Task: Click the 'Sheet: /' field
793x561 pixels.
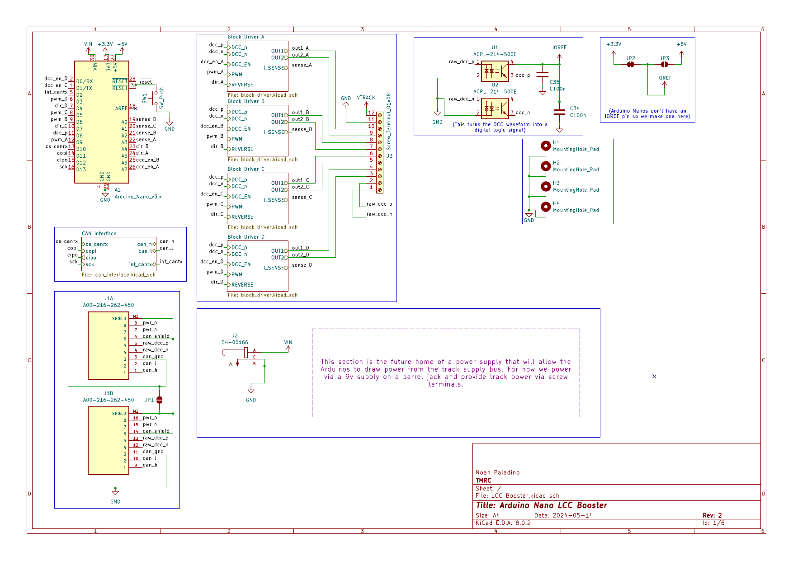Action: 488,489
